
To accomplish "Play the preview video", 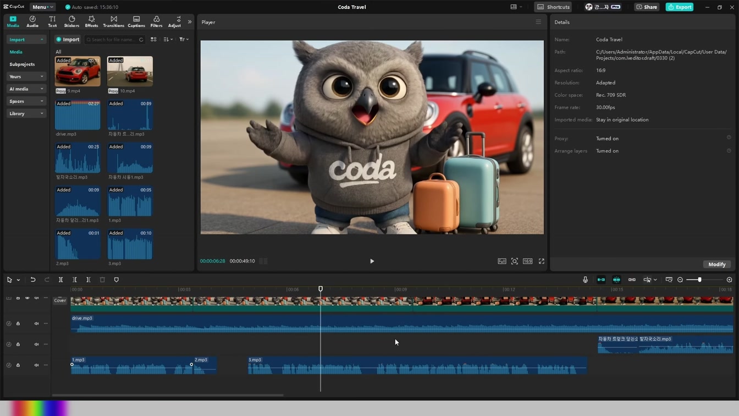I will click(372, 261).
